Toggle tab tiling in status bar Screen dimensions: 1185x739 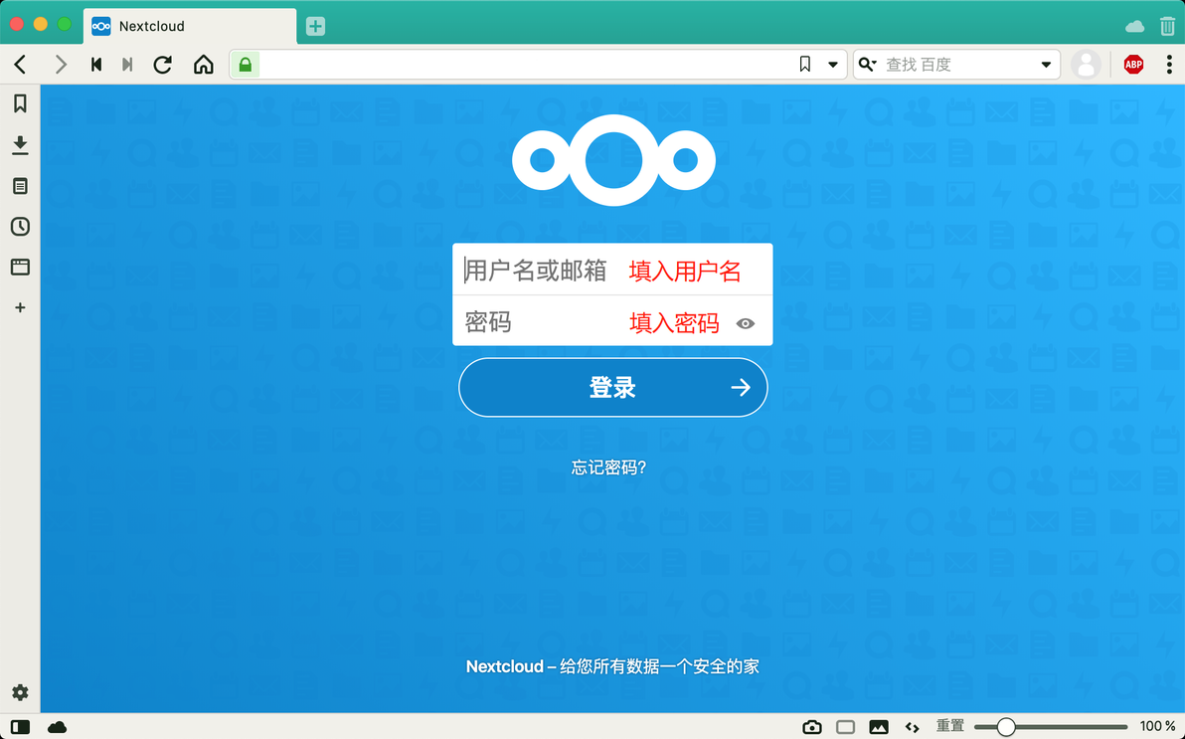click(x=846, y=727)
